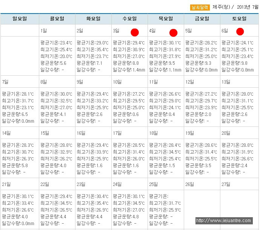The width and height of the screenshot is (260, 230).
Task: Click 최고기온:32.9℃ under 15일
Action: tap(56, 152)
